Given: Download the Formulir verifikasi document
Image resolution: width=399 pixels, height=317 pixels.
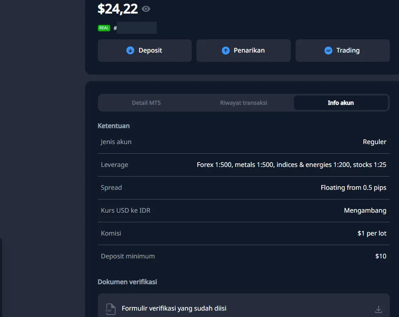Looking at the screenshot, I should [x=379, y=309].
